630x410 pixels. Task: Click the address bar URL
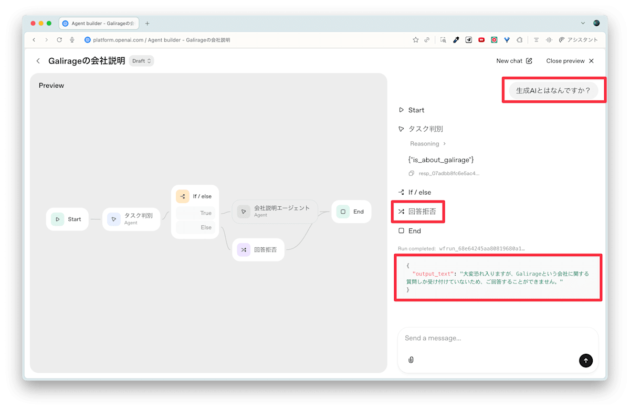tap(161, 40)
